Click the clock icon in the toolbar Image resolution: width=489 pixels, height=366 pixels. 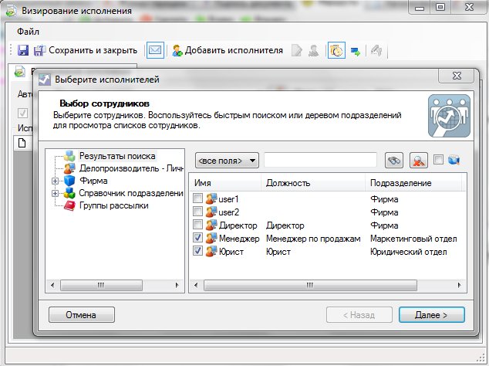[336, 51]
